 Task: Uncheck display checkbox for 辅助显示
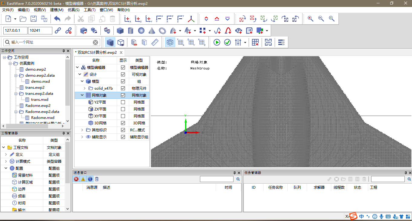pyautogui.click(x=123, y=137)
